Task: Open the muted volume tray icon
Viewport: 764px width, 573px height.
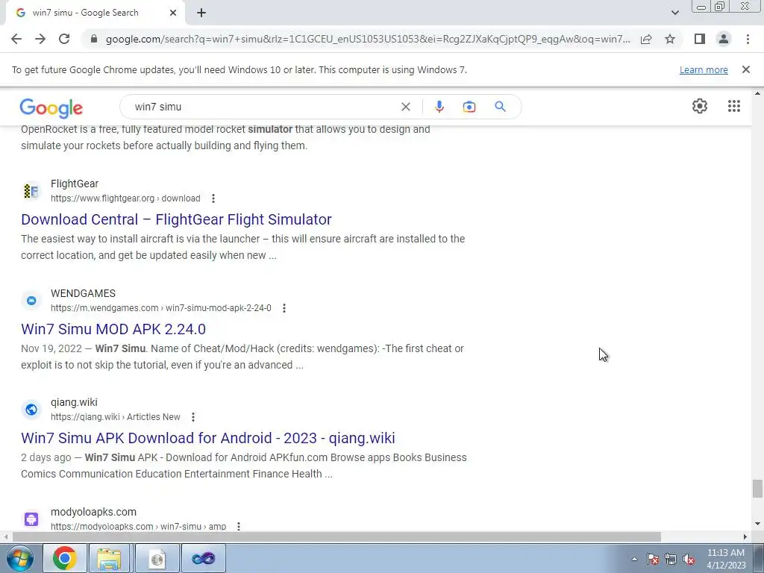Action: pyautogui.click(x=689, y=559)
